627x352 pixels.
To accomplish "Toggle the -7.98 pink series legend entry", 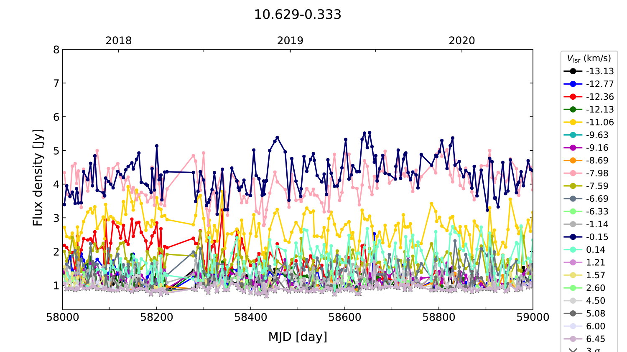I will click(587, 173).
